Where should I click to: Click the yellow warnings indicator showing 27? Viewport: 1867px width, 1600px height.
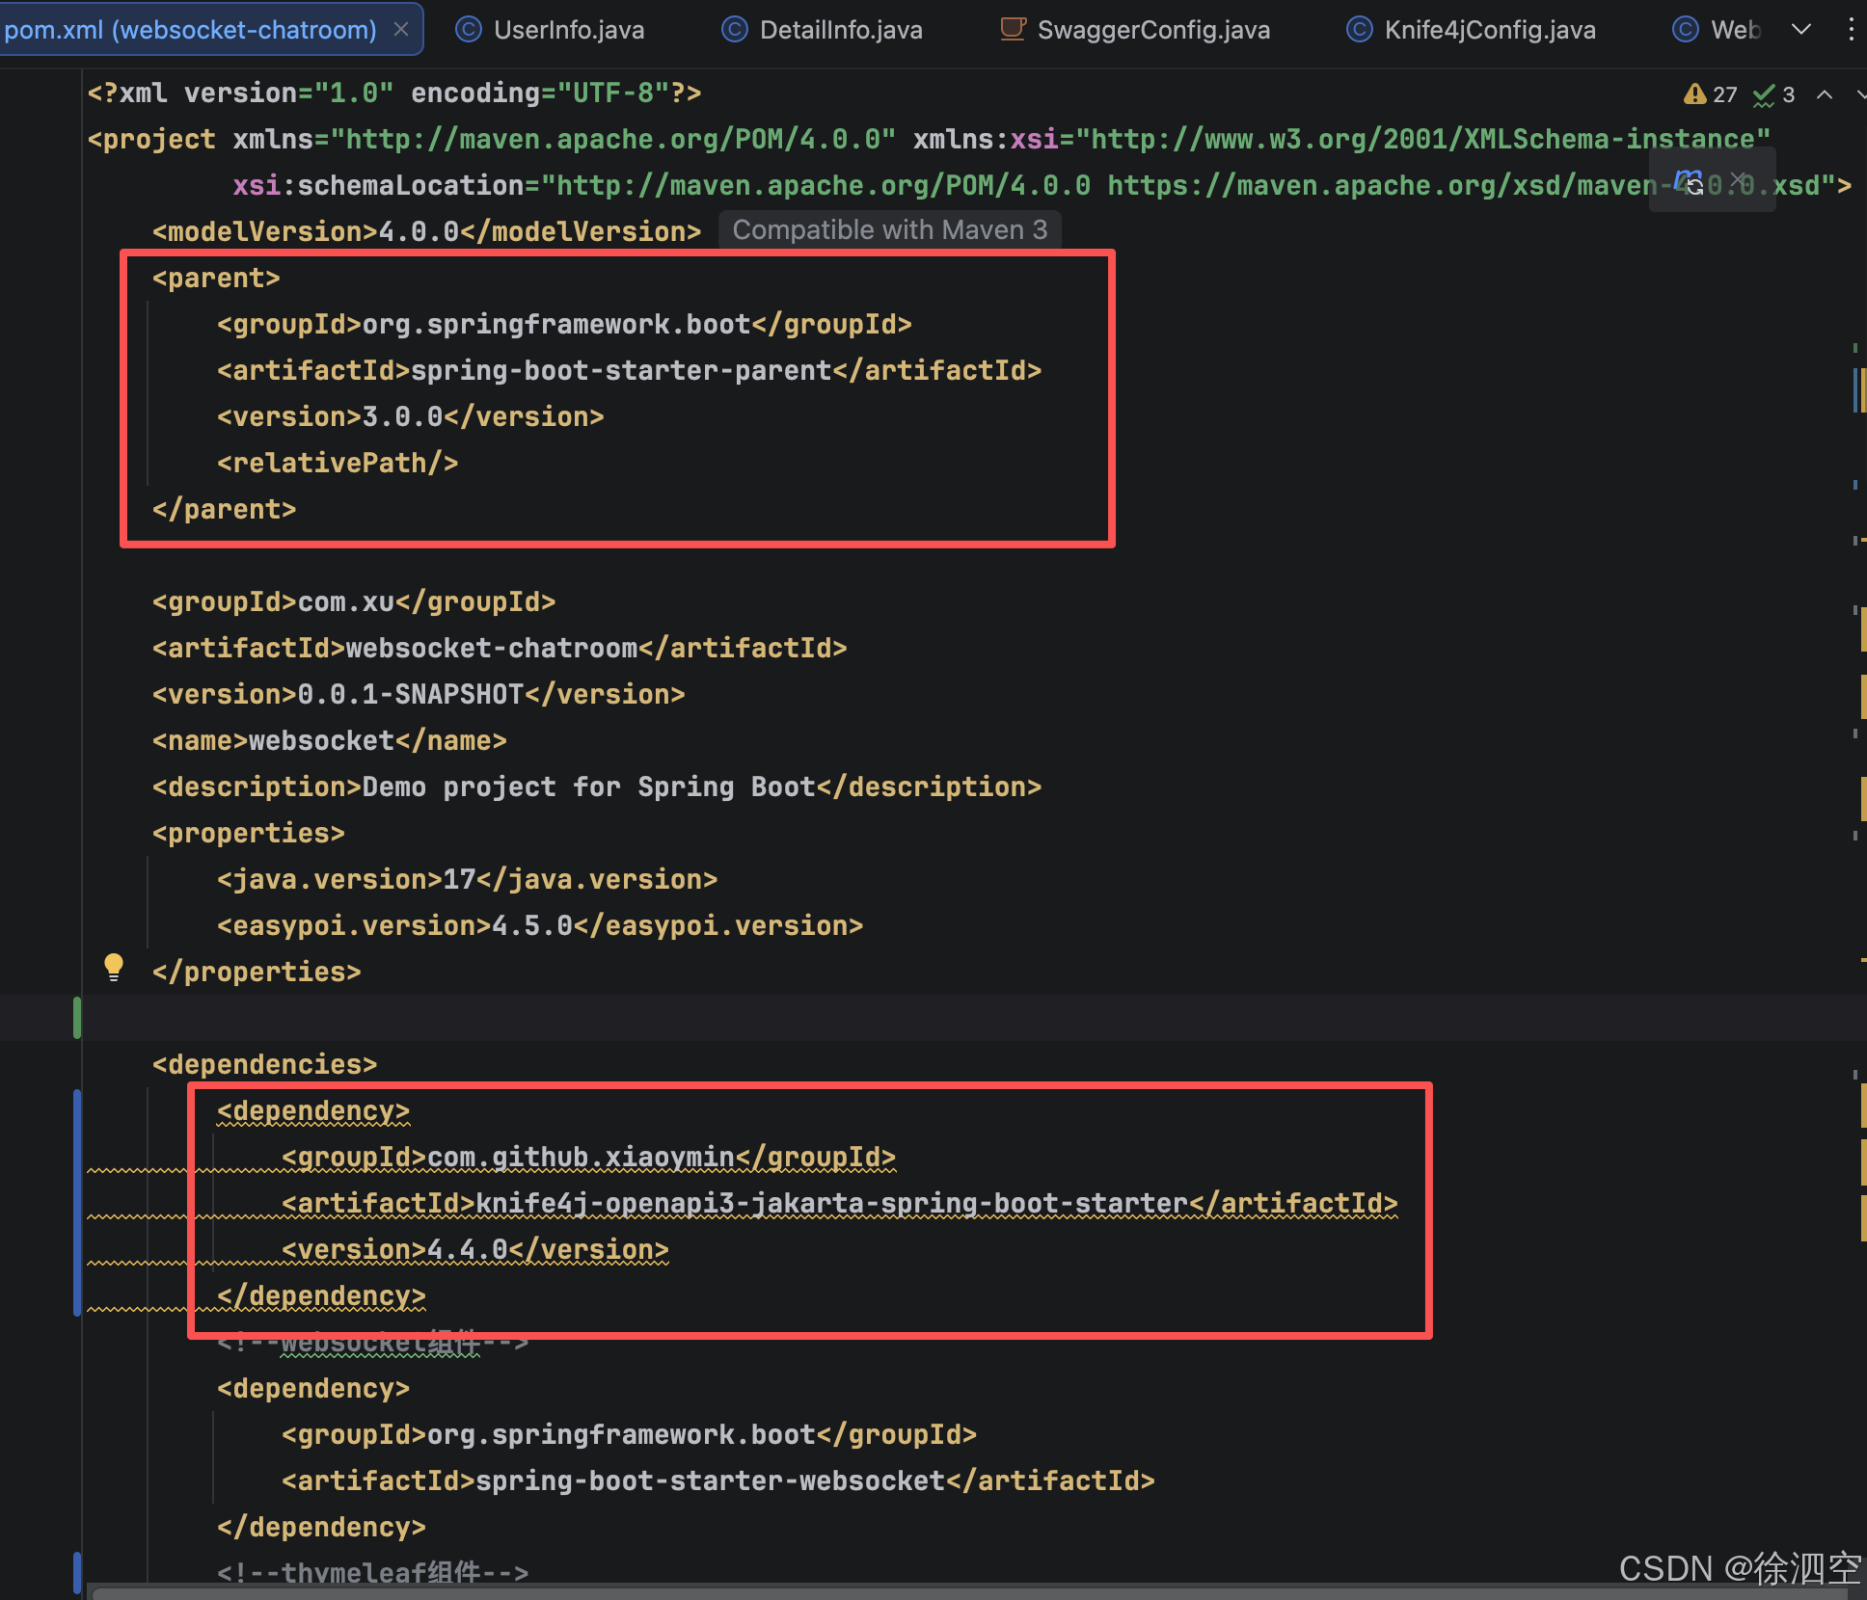pos(1710,94)
